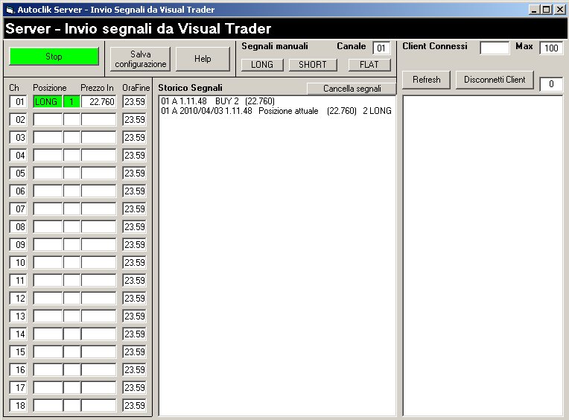The width and height of the screenshot is (569, 420).
Task: Click channel 02 Posizione field
Action: coord(48,120)
